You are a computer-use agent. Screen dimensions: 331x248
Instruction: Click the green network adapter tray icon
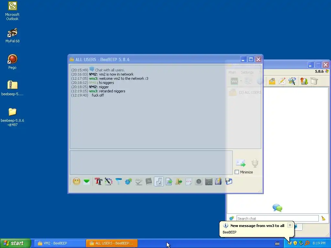coord(301,243)
